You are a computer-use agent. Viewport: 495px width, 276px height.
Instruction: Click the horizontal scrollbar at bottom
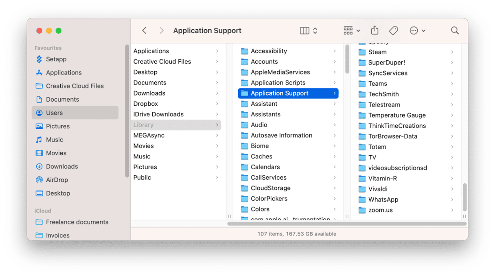point(347,224)
